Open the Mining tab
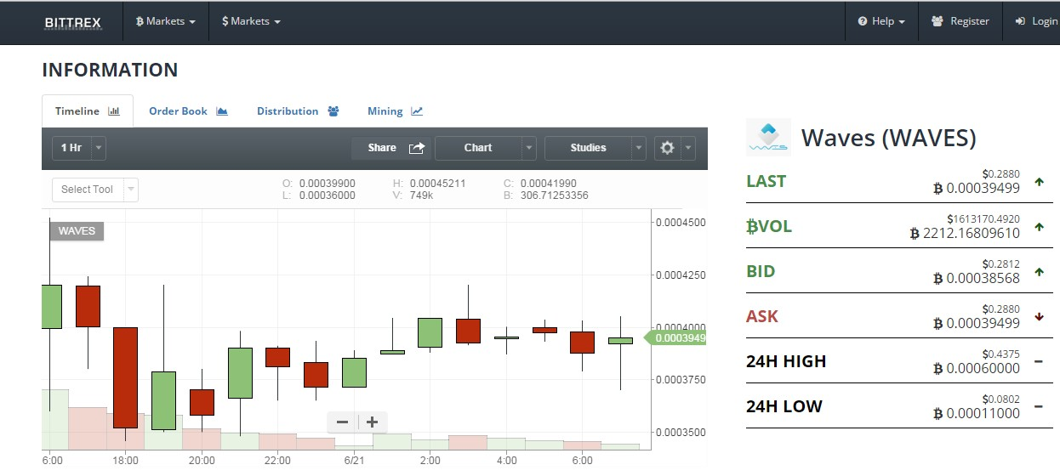 click(x=395, y=111)
